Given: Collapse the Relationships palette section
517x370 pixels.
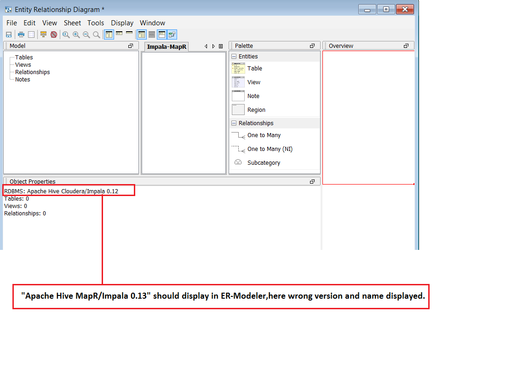Looking at the screenshot, I should pyautogui.click(x=234, y=123).
